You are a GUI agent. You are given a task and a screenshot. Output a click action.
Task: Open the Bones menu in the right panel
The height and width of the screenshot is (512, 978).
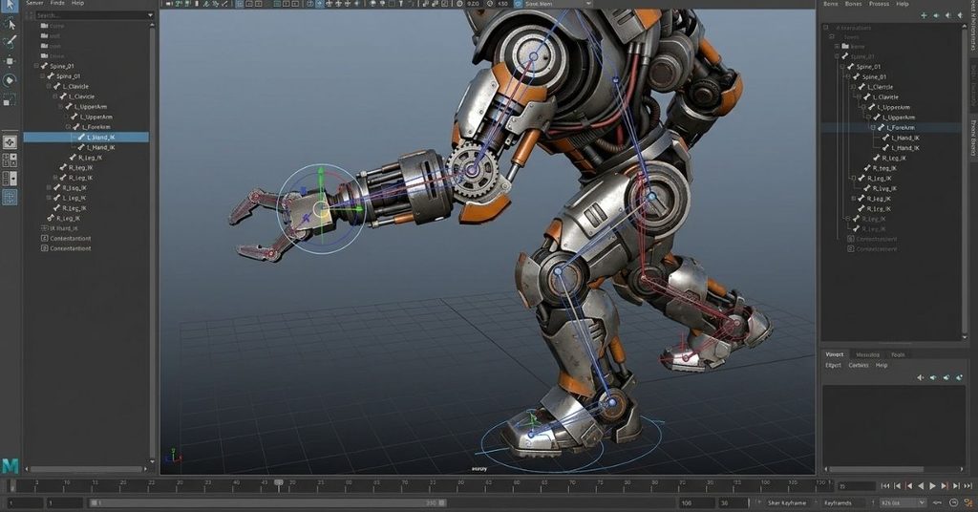pos(853,4)
